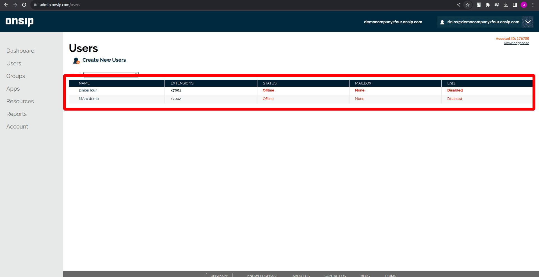Click mailbox None for zinios four
Image resolution: width=539 pixels, height=277 pixels.
(x=360, y=90)
